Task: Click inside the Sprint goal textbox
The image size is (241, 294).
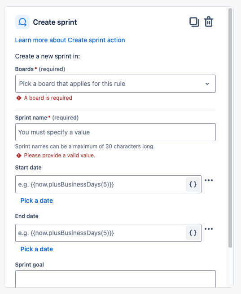Action: (x=115, y=279)
